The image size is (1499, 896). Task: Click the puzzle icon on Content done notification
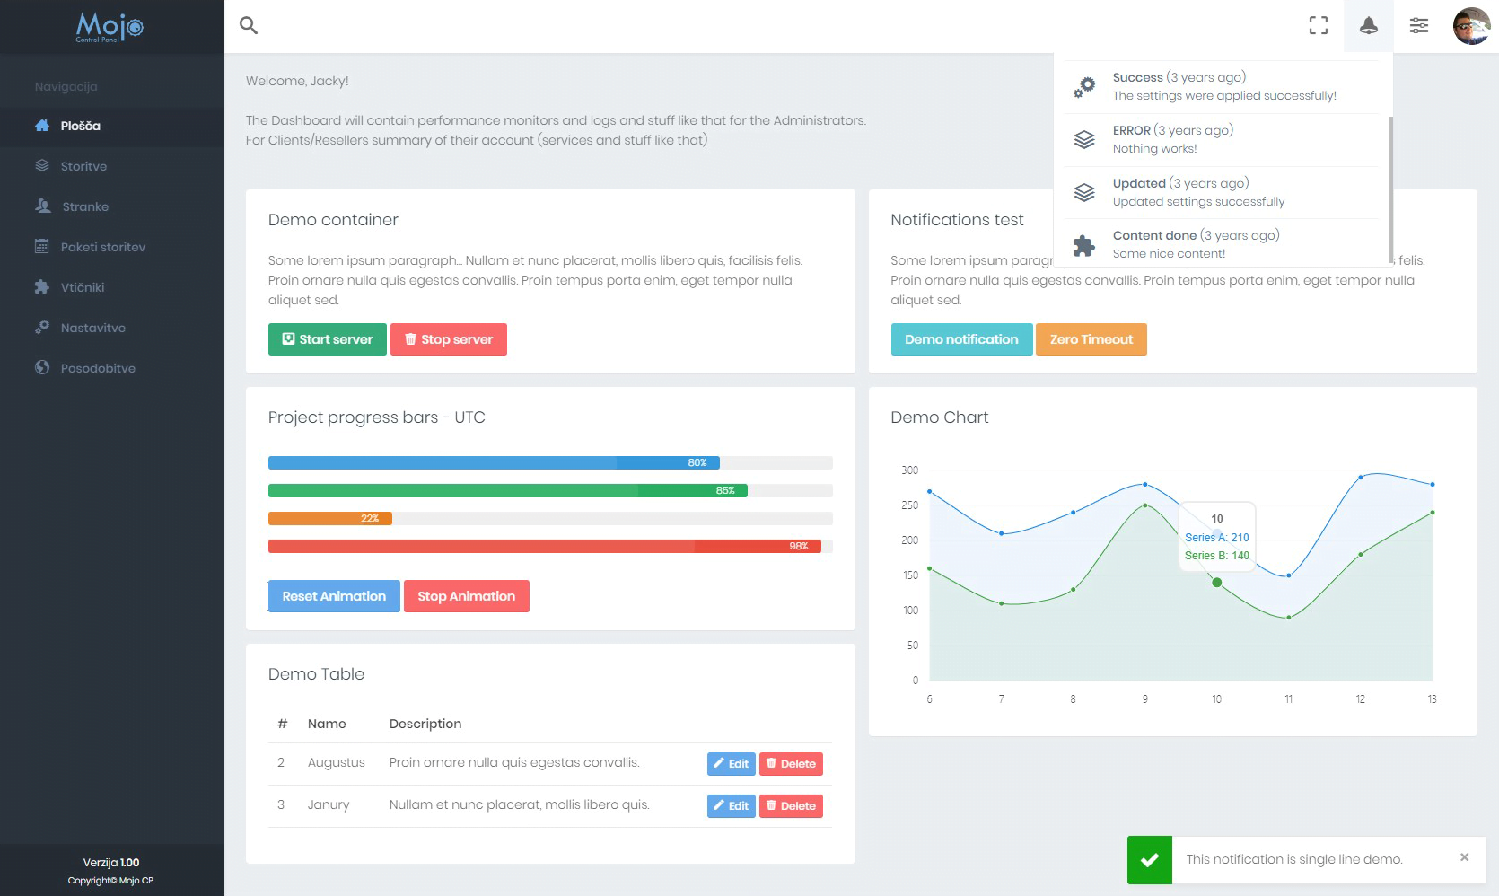pyautogui.click(x=1084, y=243)
